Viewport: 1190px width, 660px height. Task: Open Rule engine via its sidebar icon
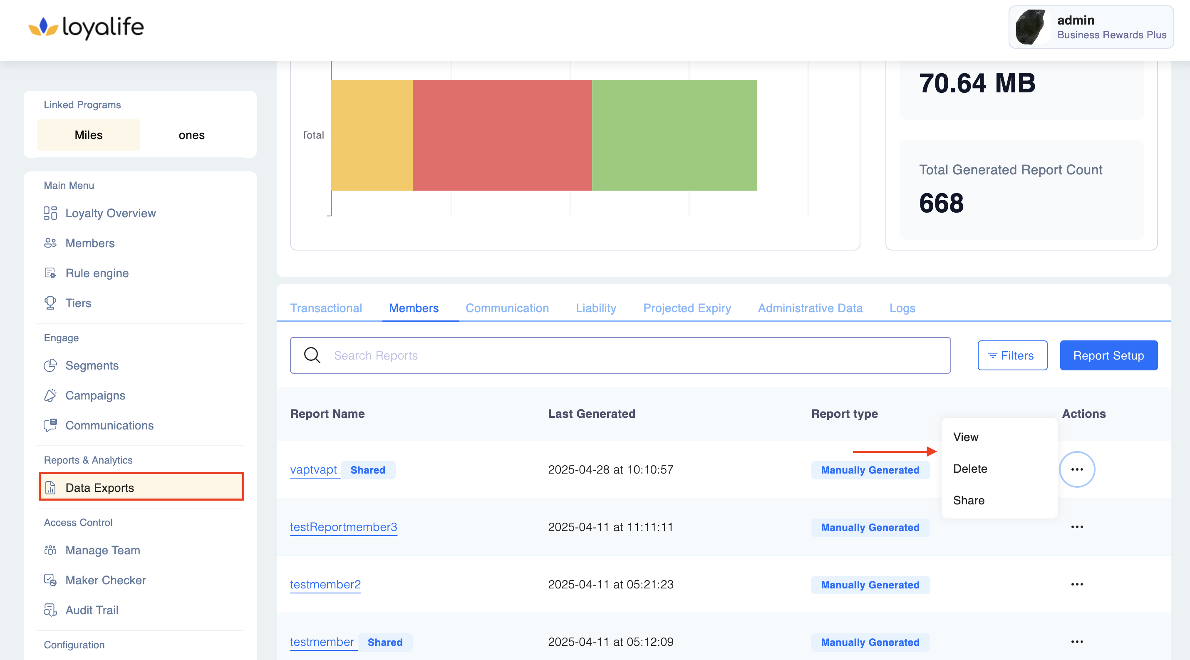click(50, 273)
